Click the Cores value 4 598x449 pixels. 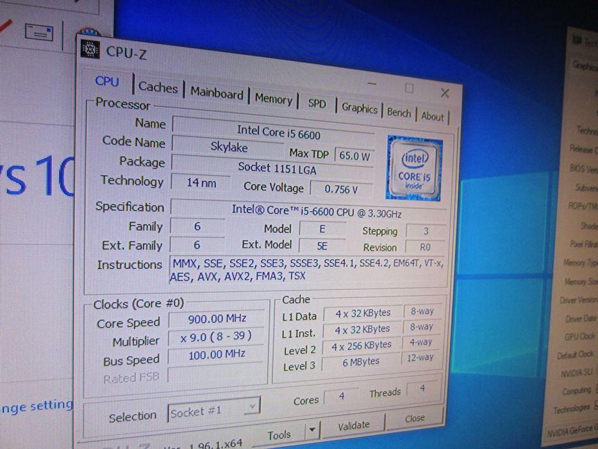click(342, 396)
